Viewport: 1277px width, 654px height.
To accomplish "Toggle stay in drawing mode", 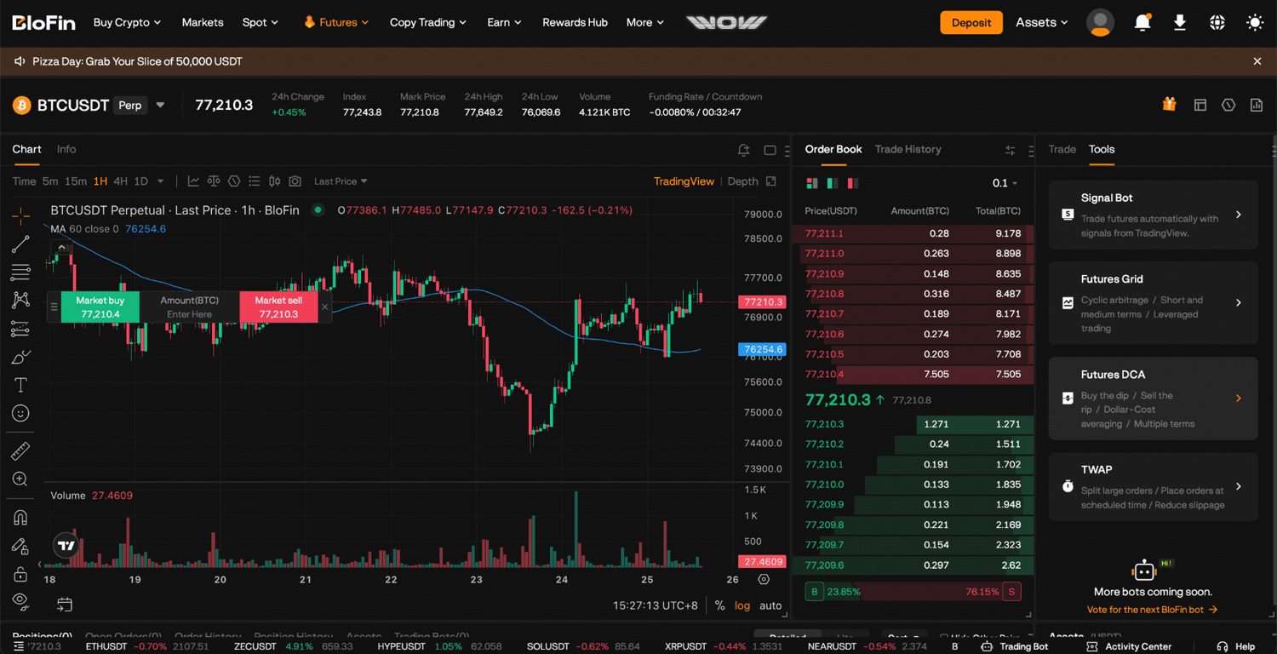I will click(x=20, y=546).
